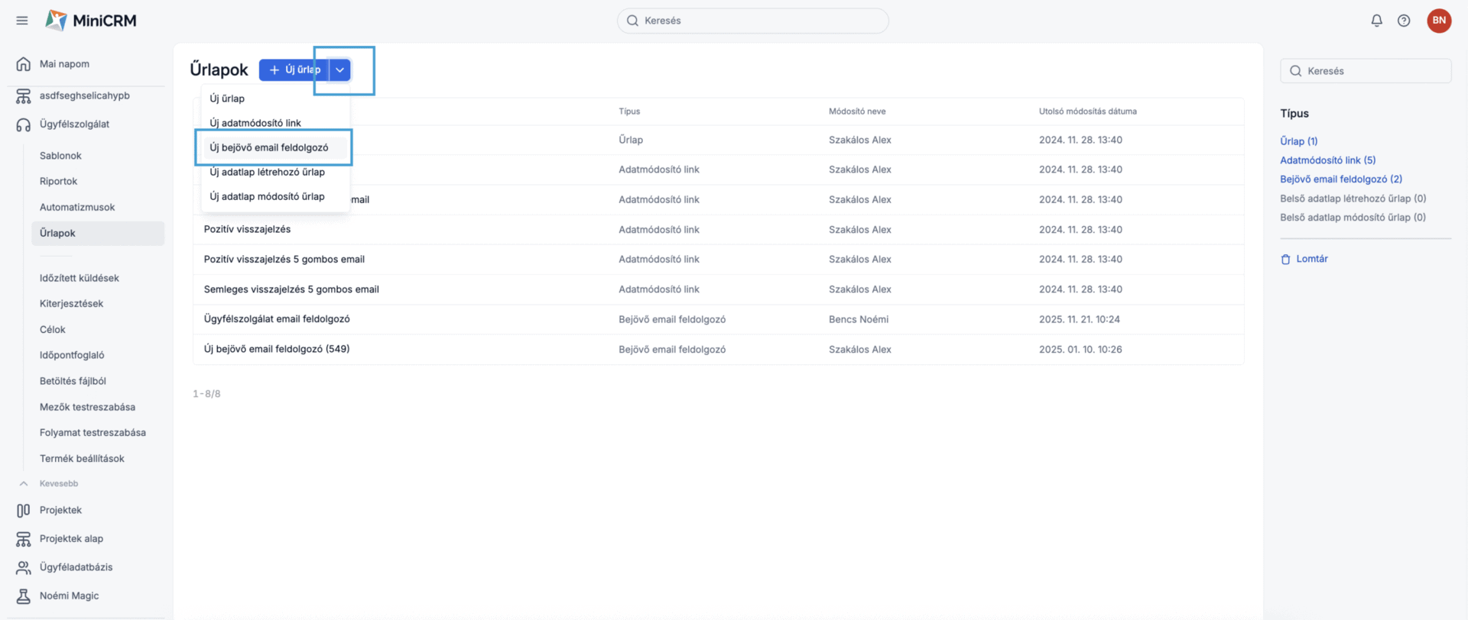The height and width of the screenshot is (620, 1468).
Task: Open Ügyfélszolgálat email feldolgozó row
Action: tap(277, 319)
